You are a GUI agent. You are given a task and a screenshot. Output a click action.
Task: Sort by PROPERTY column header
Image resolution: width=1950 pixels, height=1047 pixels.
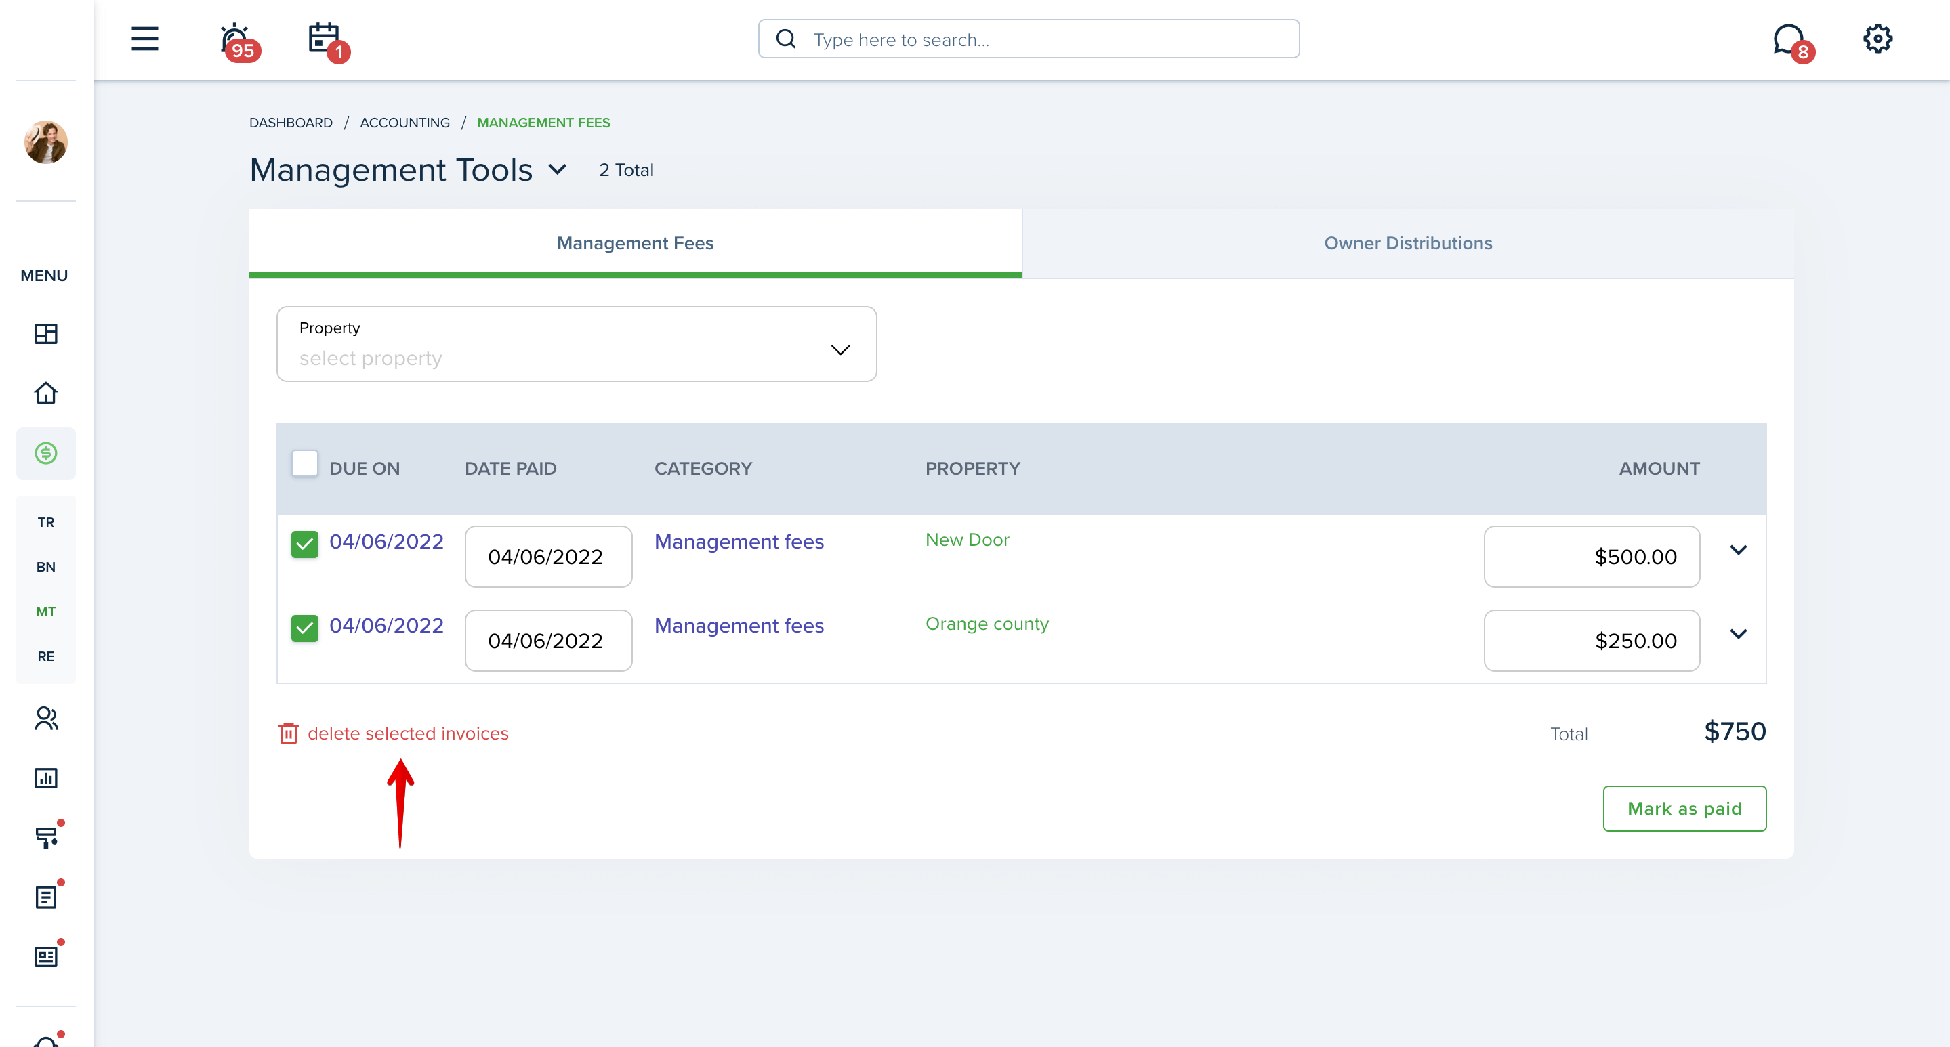(x=973, y=468)
